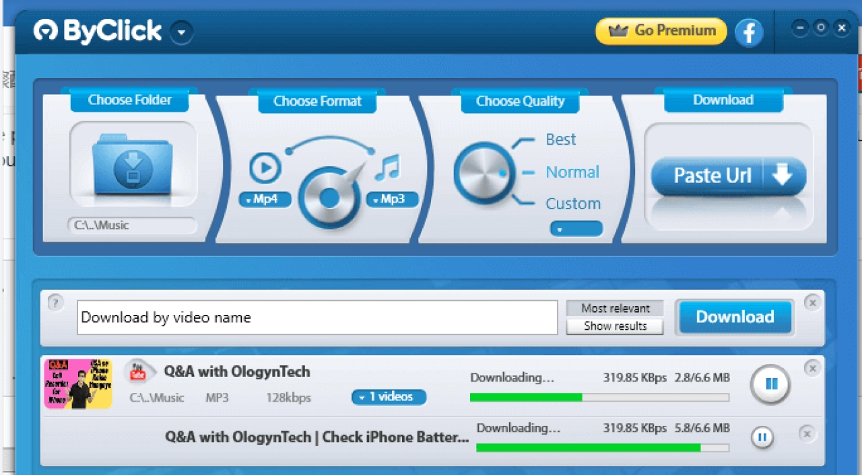Click the Q&A with OlogynTech thumbnail
Viewport: 862px width, 475px height.
point(78,383)
